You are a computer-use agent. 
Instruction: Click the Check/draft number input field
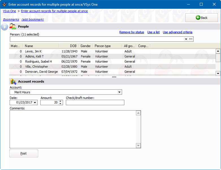pyautogui.click(x=95, y=103)
